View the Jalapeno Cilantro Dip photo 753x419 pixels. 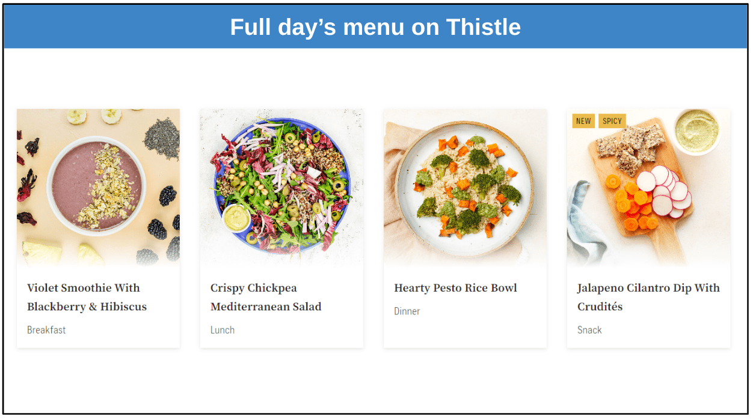click(648, 187)
